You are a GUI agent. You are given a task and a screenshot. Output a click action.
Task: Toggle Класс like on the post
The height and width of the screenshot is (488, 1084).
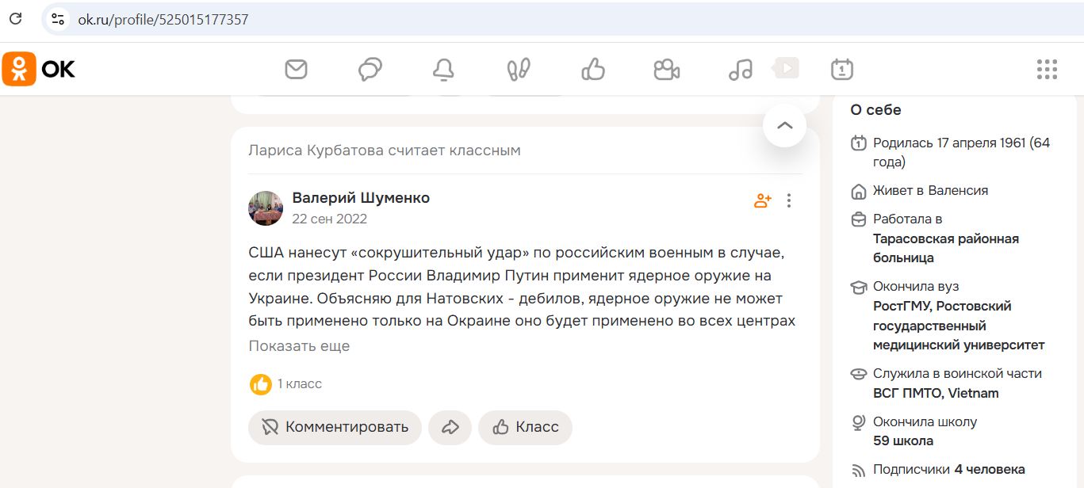click(x=525, y=428)
